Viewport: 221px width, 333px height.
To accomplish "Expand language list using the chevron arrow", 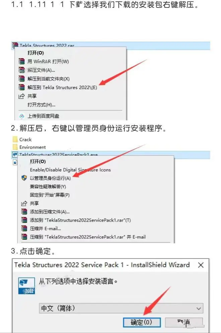I will 199,308.
